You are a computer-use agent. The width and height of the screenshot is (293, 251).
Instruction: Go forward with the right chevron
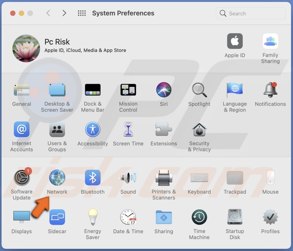[64, 13]
